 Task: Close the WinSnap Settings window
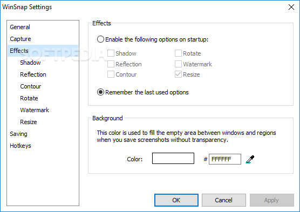tap(291, 7)
